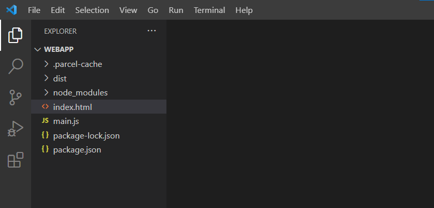Open the Source Control view icon
The width and height of the screenshot is (434, 208).
(x=15, y=97)
